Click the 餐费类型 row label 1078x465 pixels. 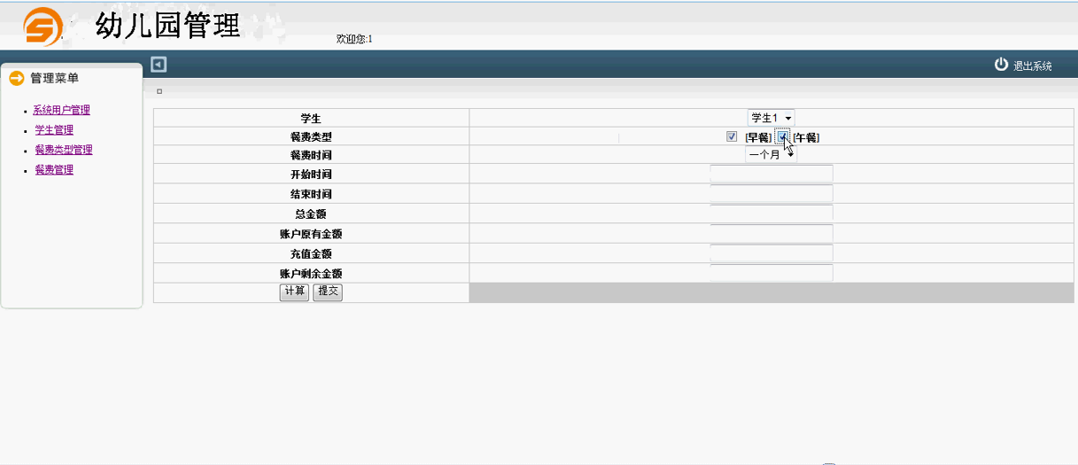[311, 137]
